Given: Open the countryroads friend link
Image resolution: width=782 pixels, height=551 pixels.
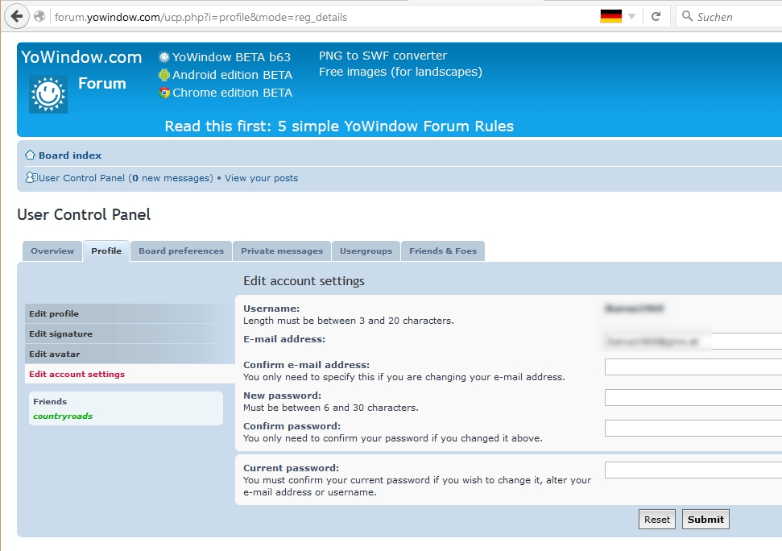Looking at the screenshot, I should pos(63,416).
